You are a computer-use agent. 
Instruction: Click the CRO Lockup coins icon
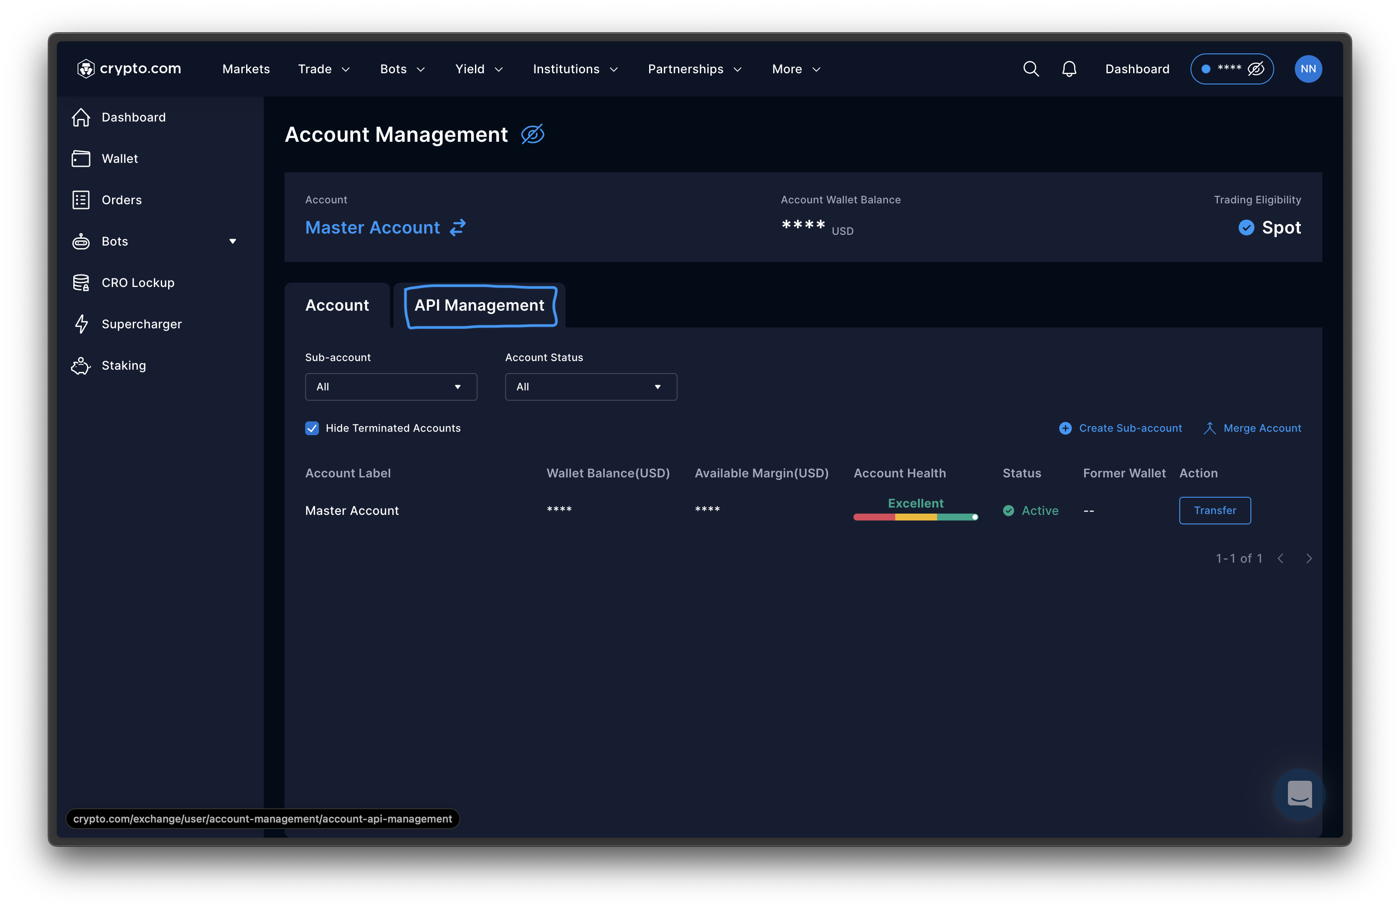(x=81, y=283)
